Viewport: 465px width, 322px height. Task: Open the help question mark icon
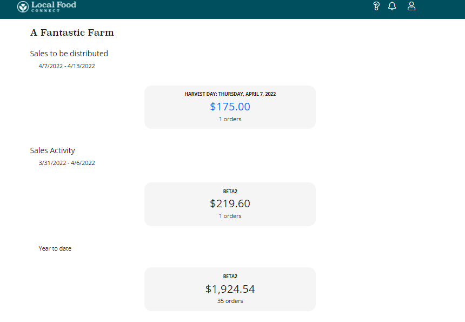pyautogui.click(x=377, y=6)
